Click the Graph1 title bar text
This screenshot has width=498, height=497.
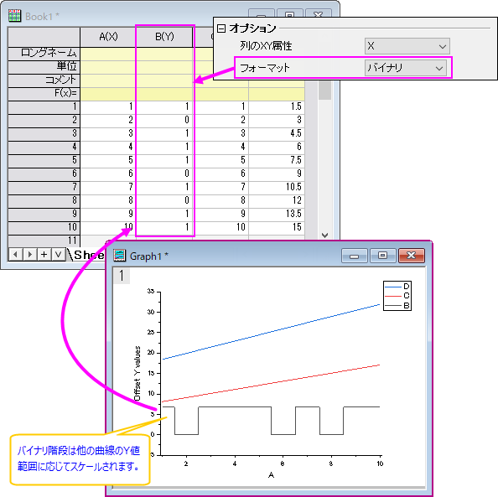(x=149, y=256)
